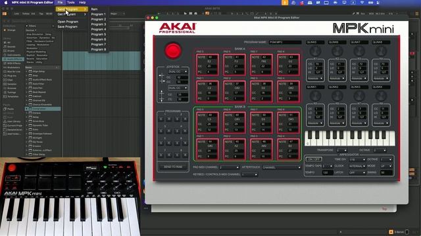Screen dimensions: 421x236
Task: Click Bank A Pad 5 NOTE value field
Action: pos(212,57)
